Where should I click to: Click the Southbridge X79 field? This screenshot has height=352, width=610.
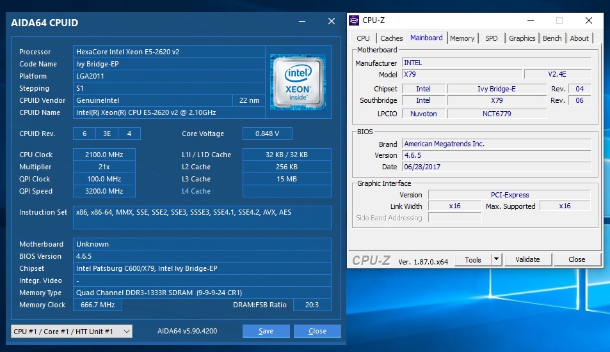[x=497, y=100]
